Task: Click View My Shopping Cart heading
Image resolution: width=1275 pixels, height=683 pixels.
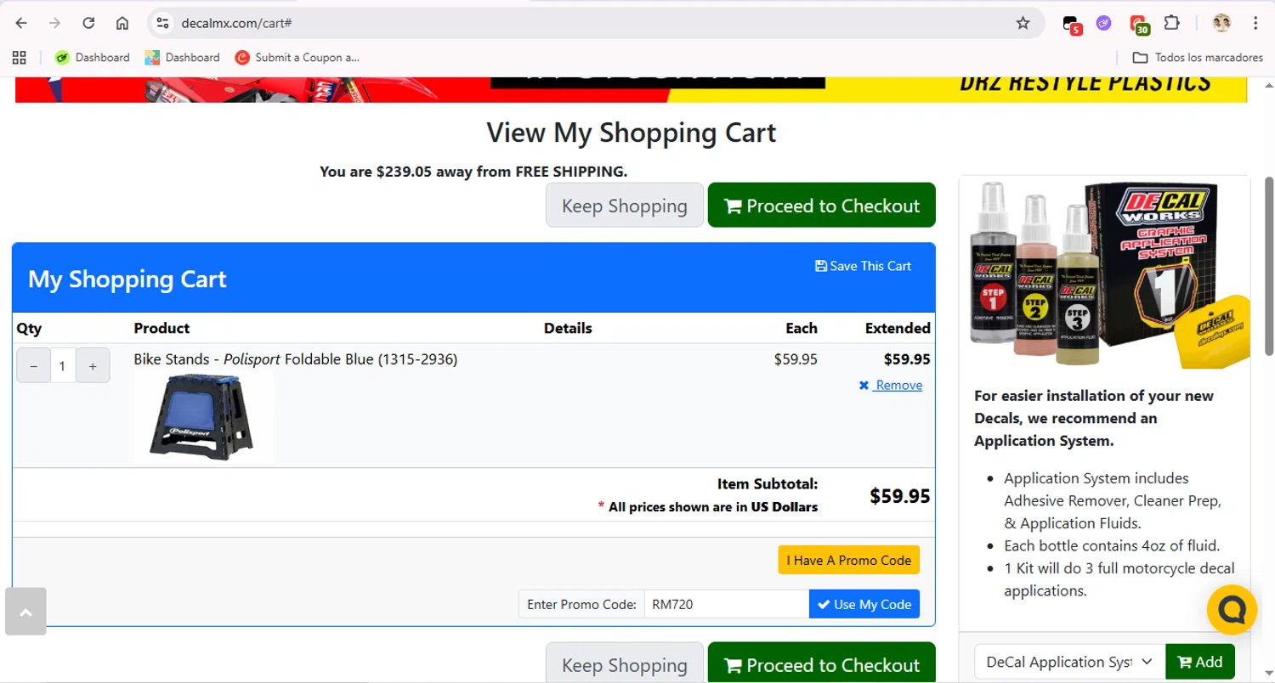Action: [631, 133]
